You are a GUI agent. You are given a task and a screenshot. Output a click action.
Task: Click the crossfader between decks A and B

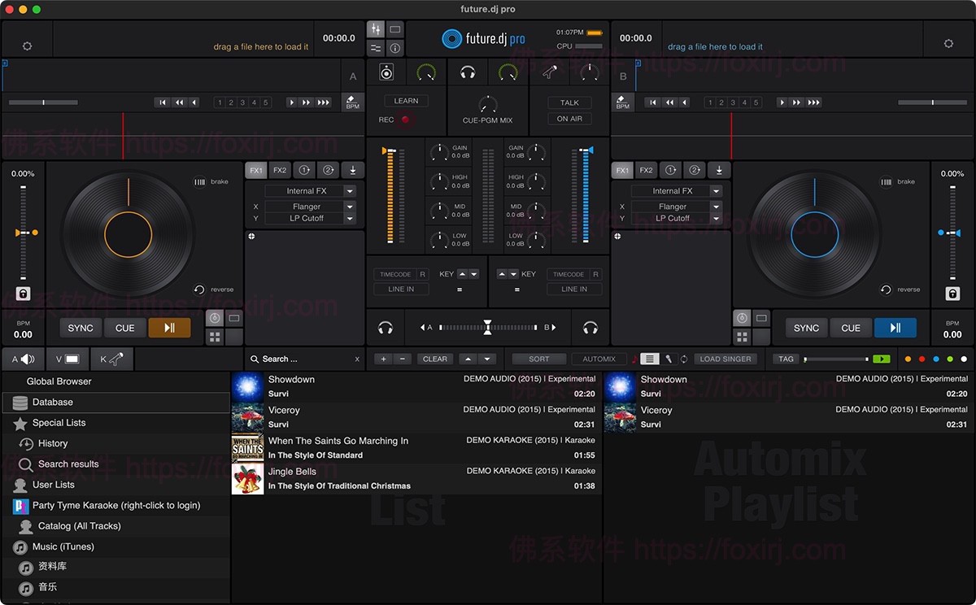pos(487,328)
